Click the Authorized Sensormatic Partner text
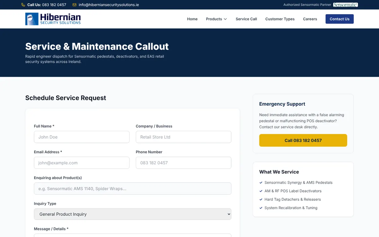379x237 pixels. 307,5
